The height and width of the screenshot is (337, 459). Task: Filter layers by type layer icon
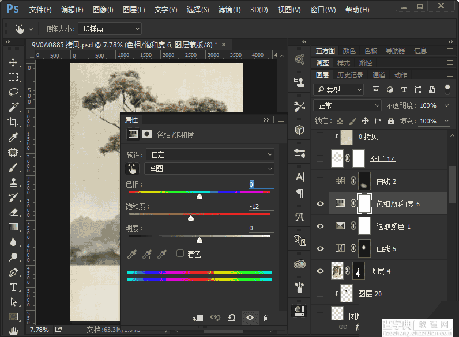click(x=404, y=89)
